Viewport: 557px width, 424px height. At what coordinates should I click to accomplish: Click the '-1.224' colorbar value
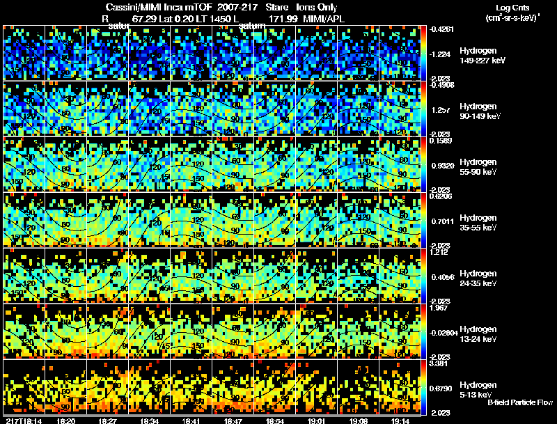coord(440,54)
